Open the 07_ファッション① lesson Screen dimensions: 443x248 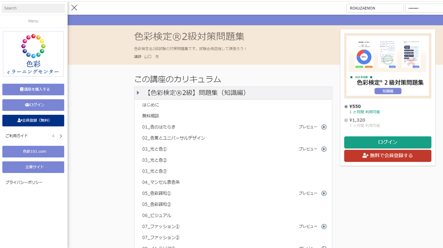point(161,226)
